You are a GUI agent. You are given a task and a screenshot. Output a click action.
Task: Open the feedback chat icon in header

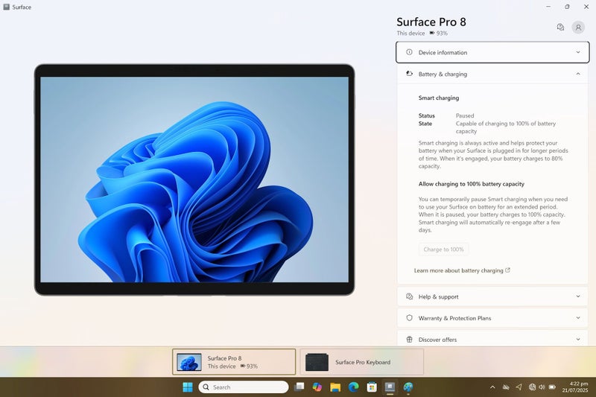pos(560,27)
